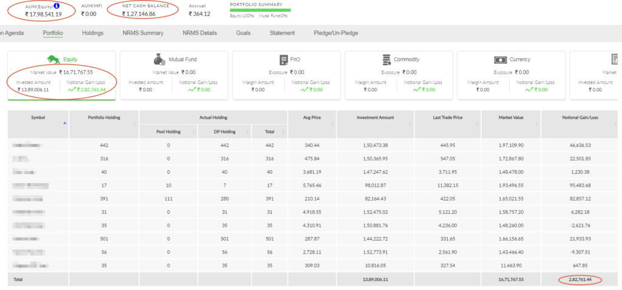This screenshot has width=622, height=290.
Task: Select the FnO card title
Action: click(x=296, y=59)
